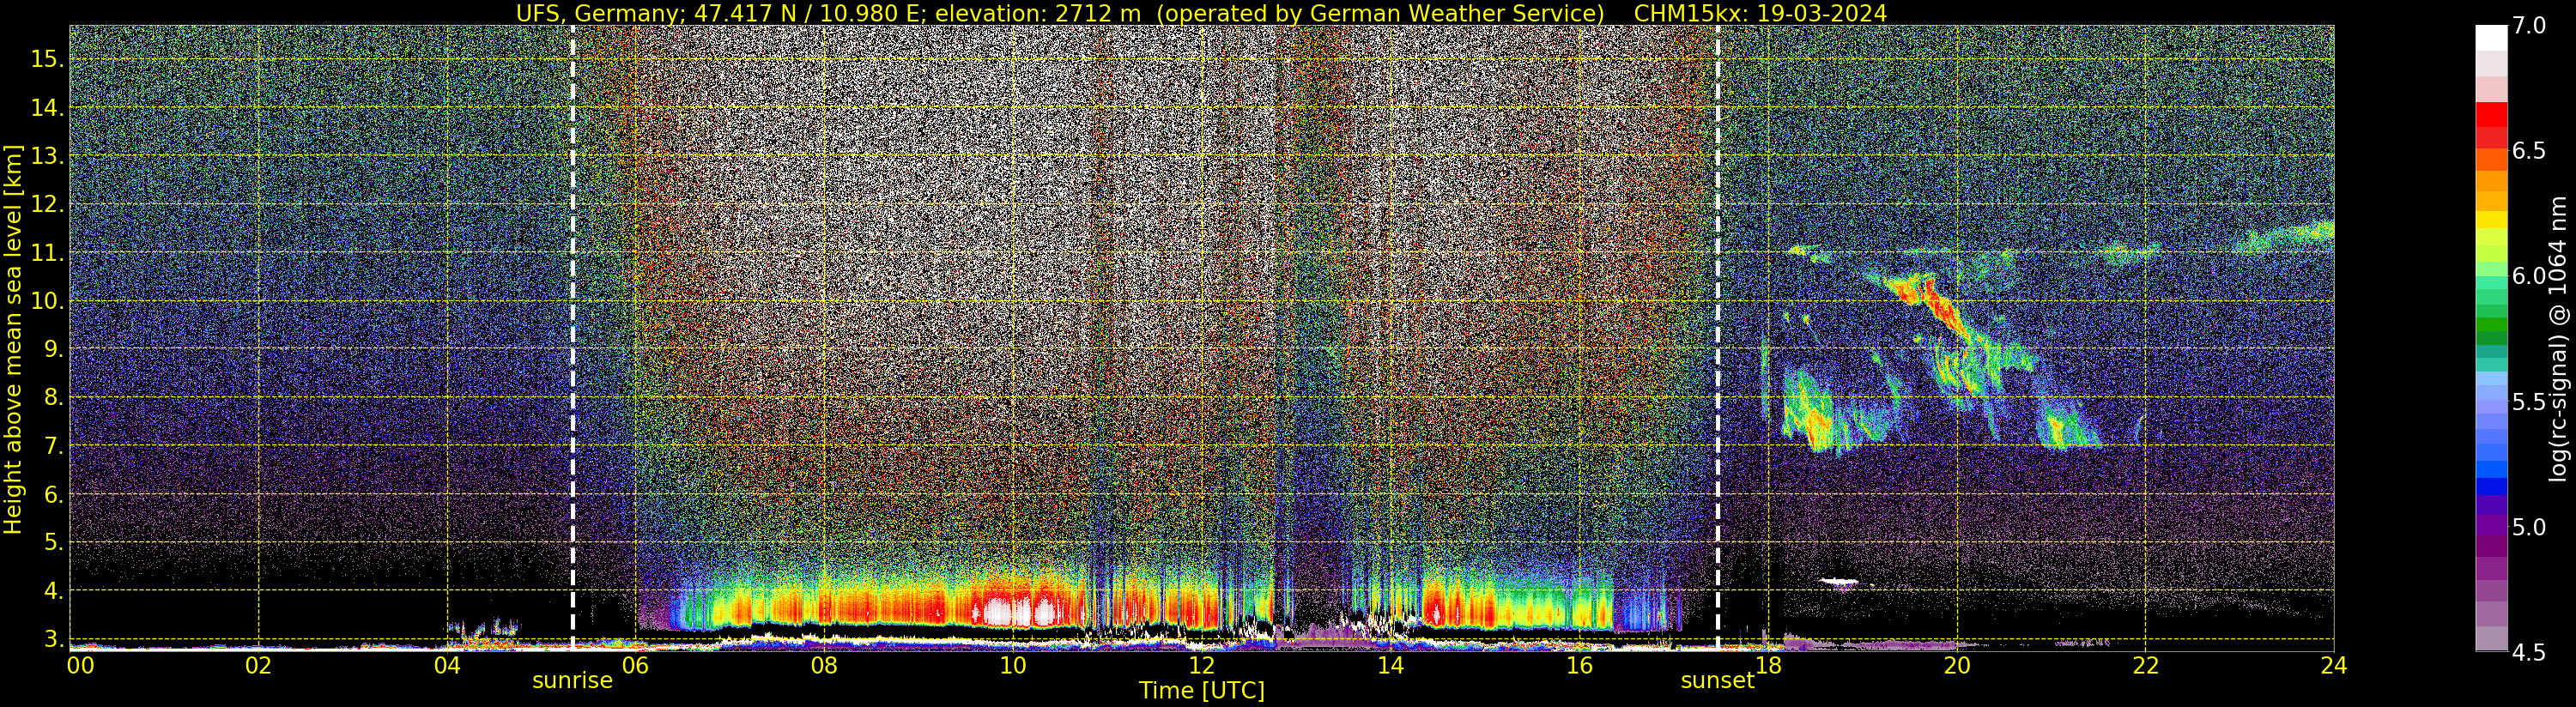This screenshot has height=707, width=2576.
Task: Click the 06 tick on the time axis
Action: pos(635,665)
